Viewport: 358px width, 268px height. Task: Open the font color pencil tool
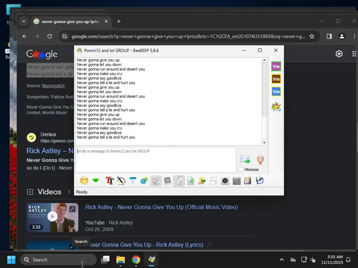point(121,181)
